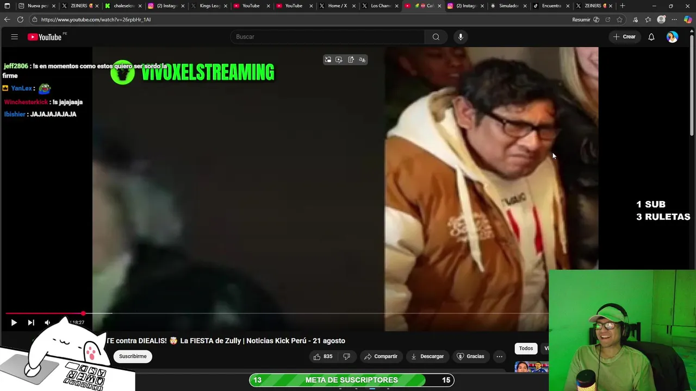Click chat username Ibishier
This screenshot has width=696, height=391.
pyautogui.click(x=15, y=114)
